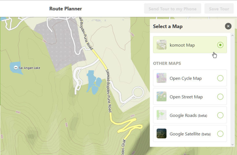The width and height of the screenshot is (237, 155).
Task: Click the Google Satellite (beta) label
Action: pyautogui.click(x=190, y=134)
